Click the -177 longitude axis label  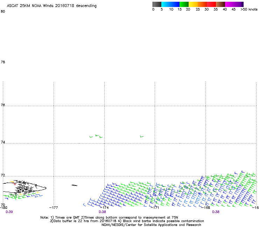[54, 207]
